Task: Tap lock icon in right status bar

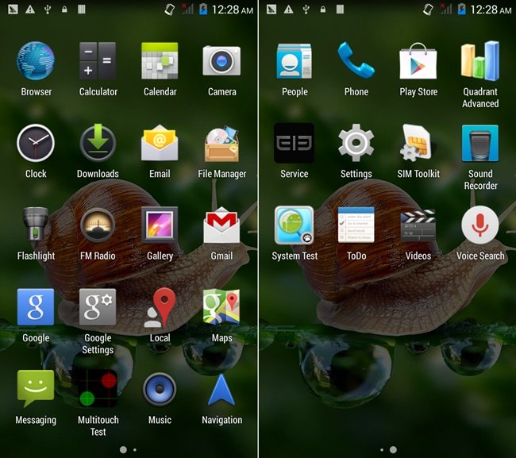Action: tap(323, 10)
